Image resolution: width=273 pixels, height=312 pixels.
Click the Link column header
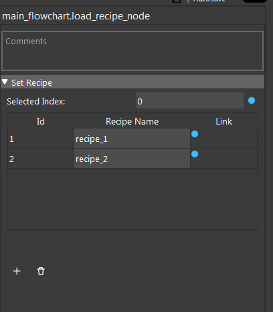click(223, 121)
